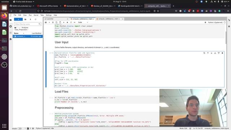Create a new folder in the file browser
The image size is (231, 130).
(25, 19)
